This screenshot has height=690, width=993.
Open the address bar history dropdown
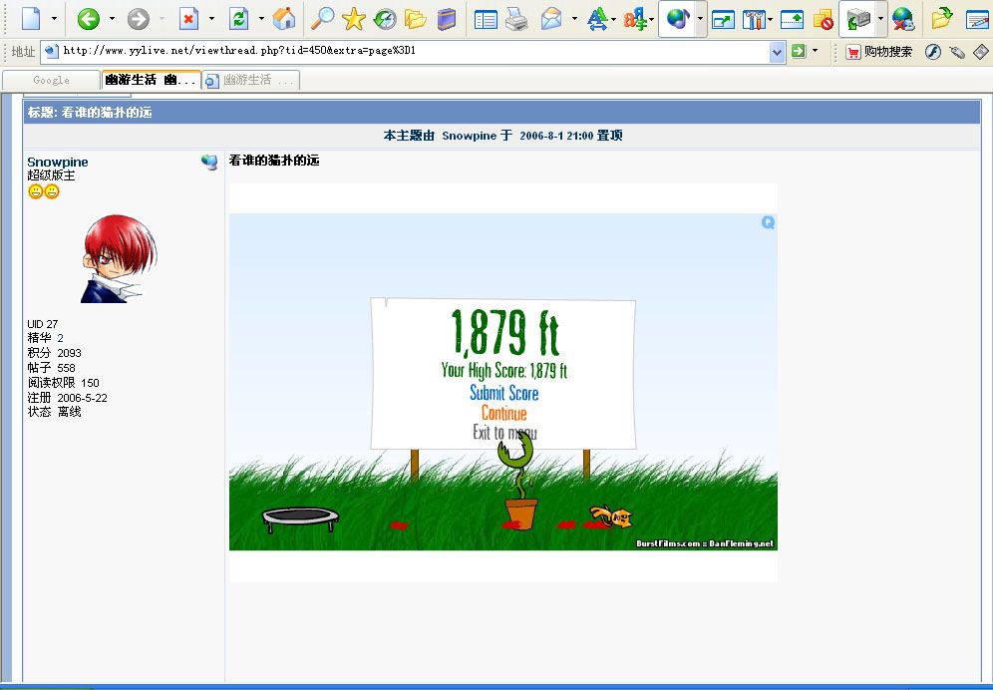[x=777, y=52]
